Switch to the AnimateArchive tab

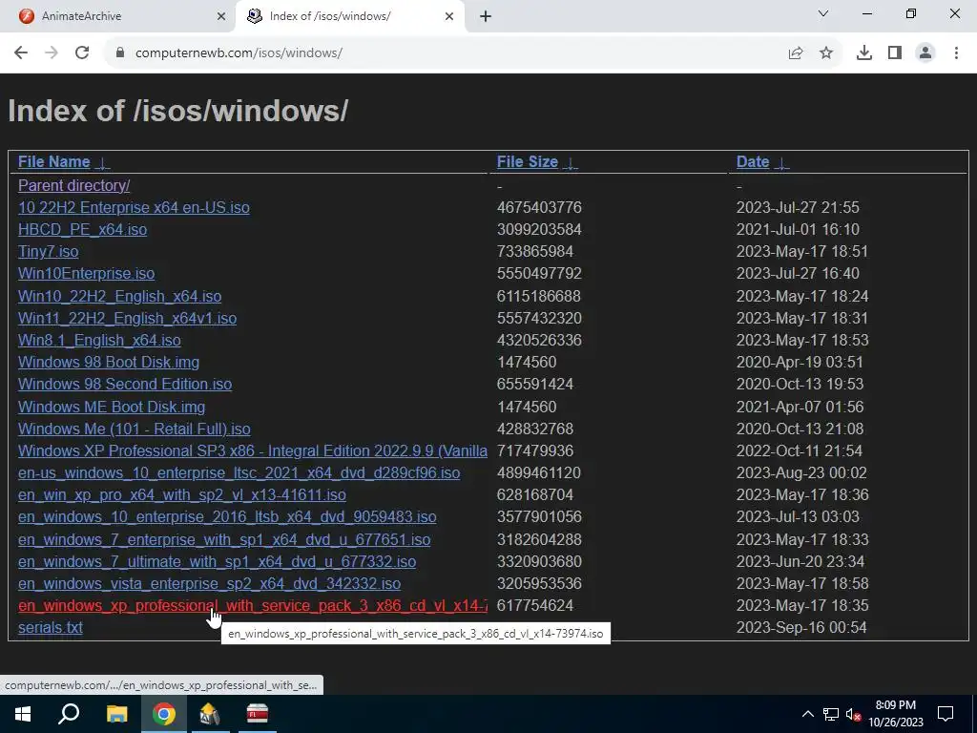pos(116,16)
